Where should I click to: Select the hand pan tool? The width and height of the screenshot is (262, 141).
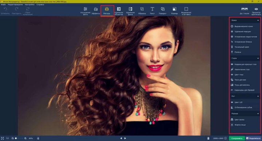tap(38, 138)
